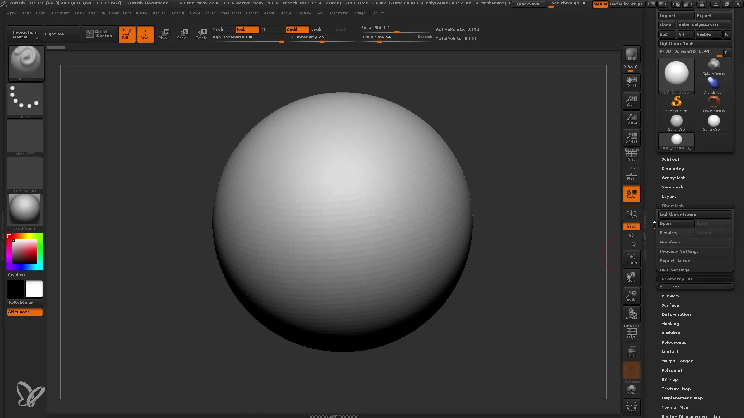The image size is (744, 418).
Task: Select the Draw mode button
Action: click(145, 34)
